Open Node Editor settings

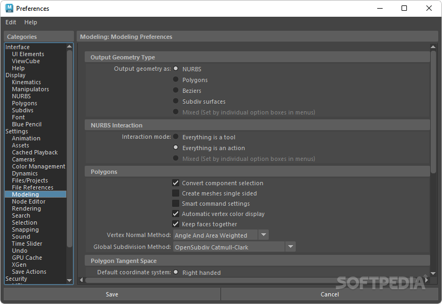coord(29,201)
